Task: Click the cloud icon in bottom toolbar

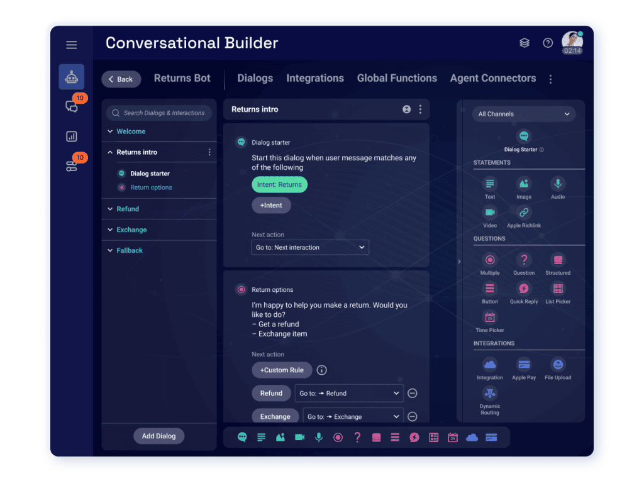Action: (472, 438)
